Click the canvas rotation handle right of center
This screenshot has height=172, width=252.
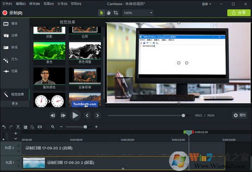pyautogui.click(x=186, y=63)
